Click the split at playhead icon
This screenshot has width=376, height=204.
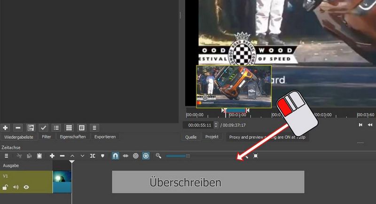[93, 156]
